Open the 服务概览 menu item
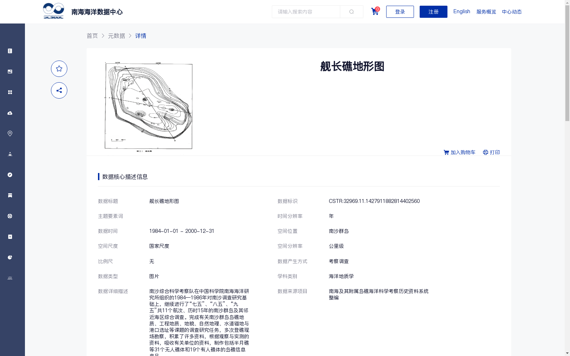This screenshot has height=356, width=570. tap(486, 12)
